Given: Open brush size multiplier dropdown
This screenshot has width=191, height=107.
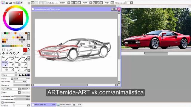Looking at the screenshot, I should point(12,78).
